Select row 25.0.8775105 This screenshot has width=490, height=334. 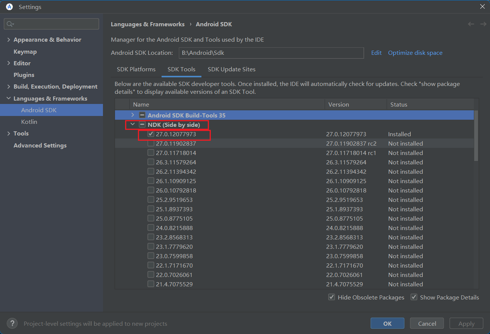[295, 218]
